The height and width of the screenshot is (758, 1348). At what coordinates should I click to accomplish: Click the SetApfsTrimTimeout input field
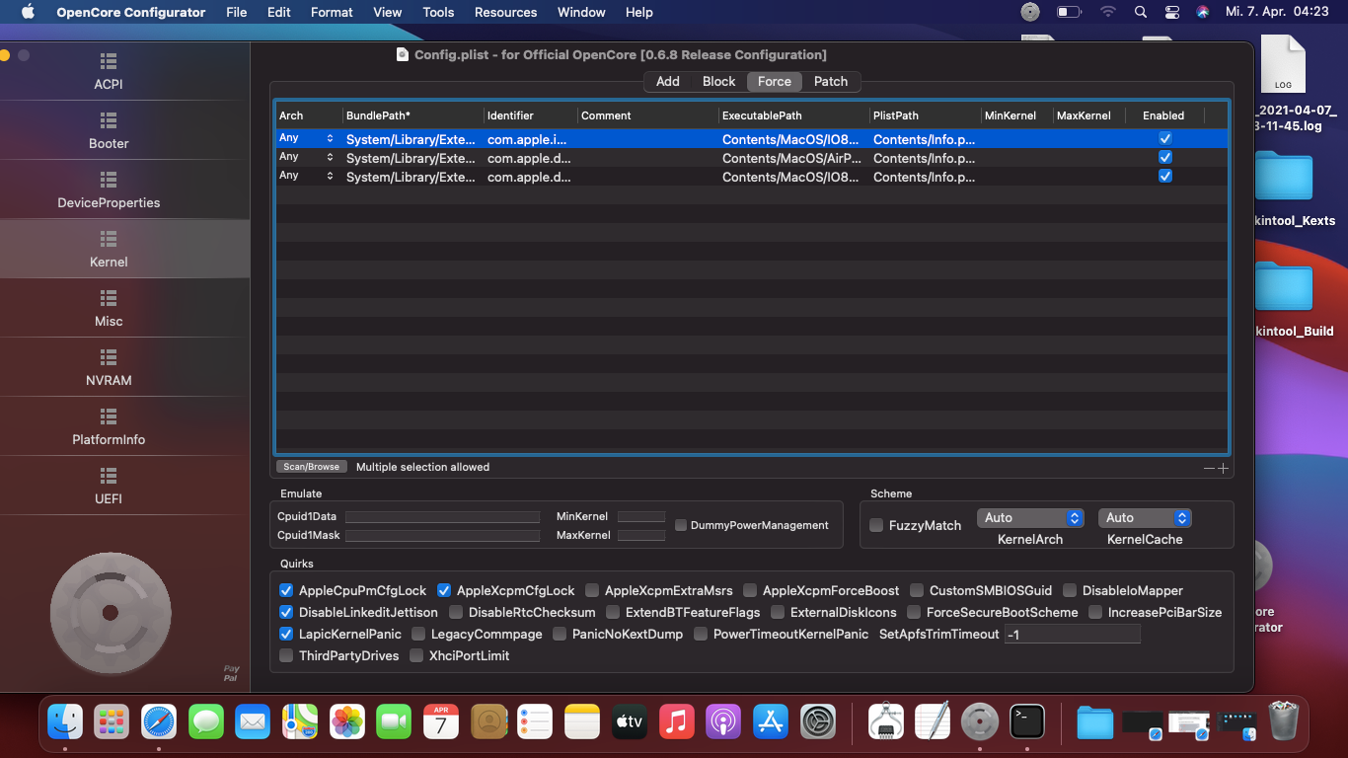[x=1072, y=635]
